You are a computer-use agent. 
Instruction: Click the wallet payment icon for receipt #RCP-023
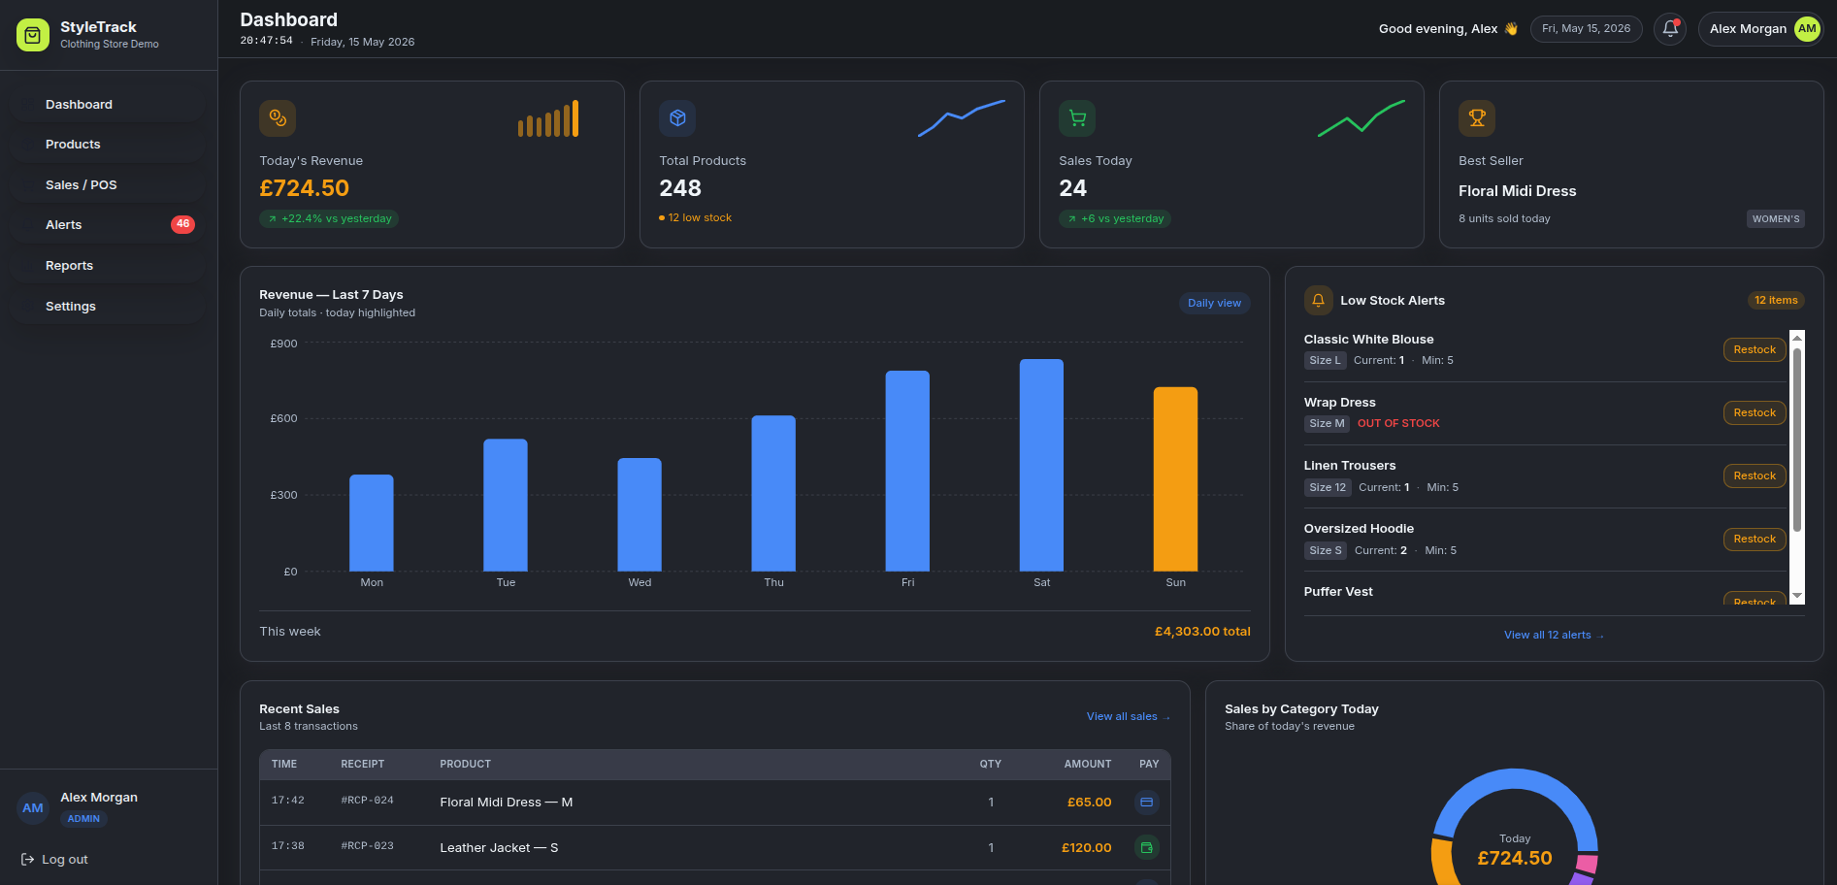pos(1146,848)
